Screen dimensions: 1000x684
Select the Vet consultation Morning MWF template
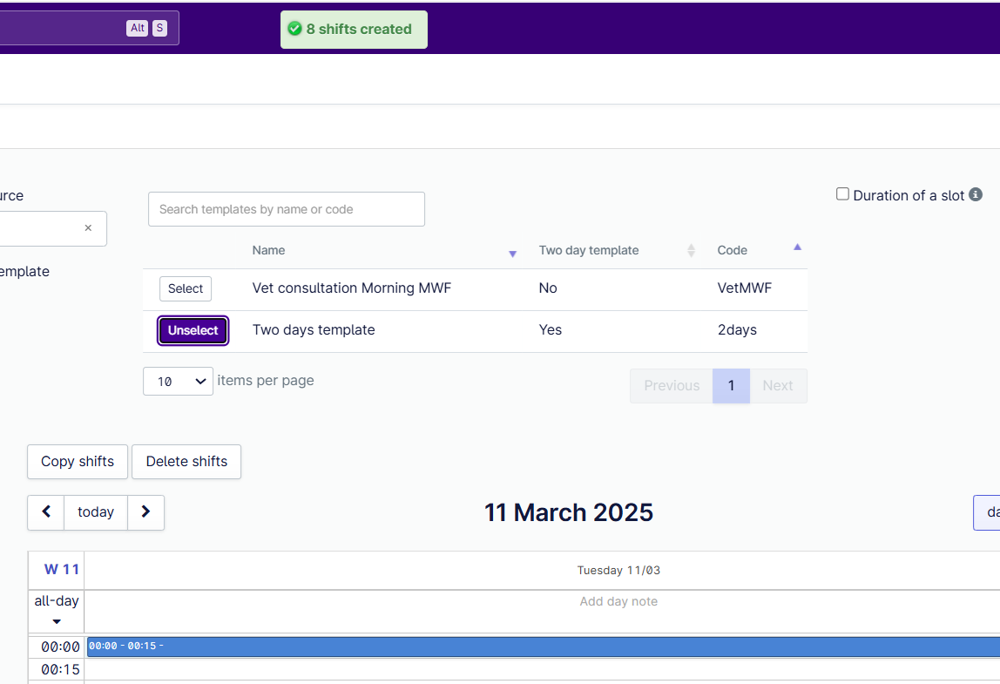(185, 288)
